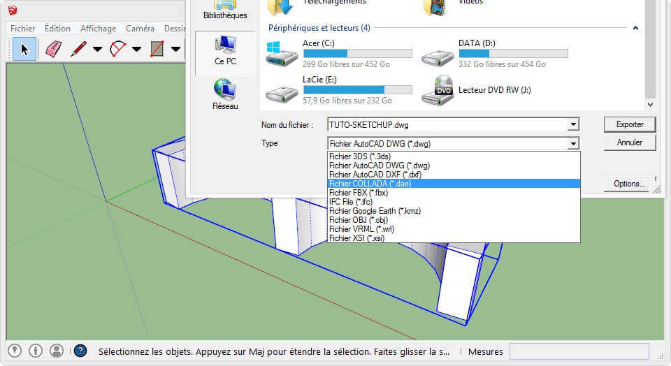Open Réseau location in the sidebar
671x366 pixels.
tap(225, 94)
